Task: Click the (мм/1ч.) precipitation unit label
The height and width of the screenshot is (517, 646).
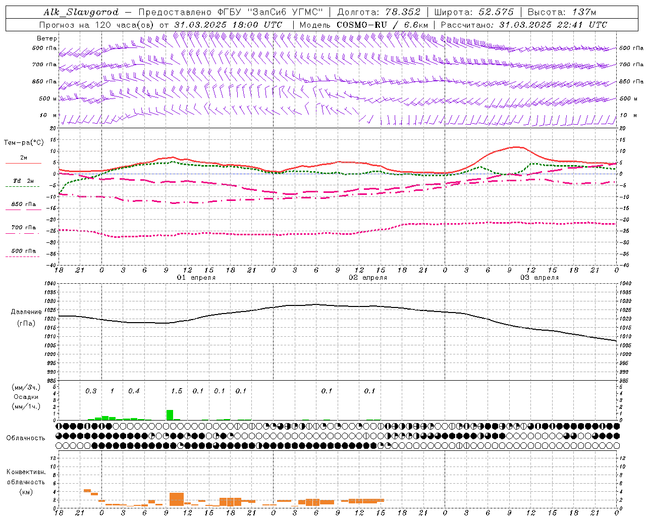Action: click(26, 406)
